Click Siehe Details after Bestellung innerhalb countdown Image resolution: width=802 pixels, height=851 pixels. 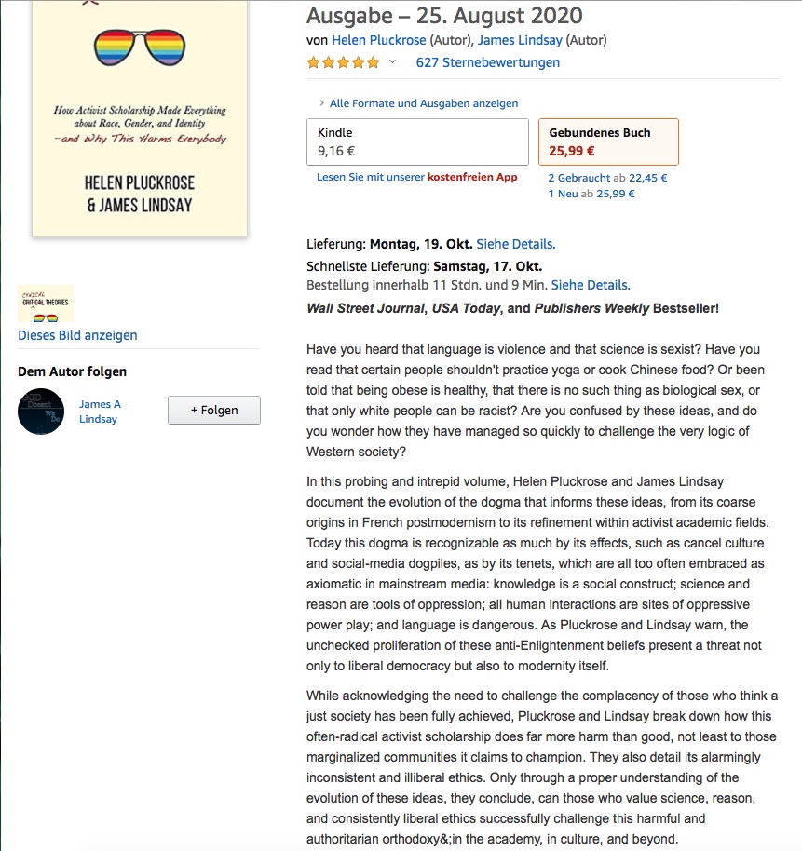591,285
